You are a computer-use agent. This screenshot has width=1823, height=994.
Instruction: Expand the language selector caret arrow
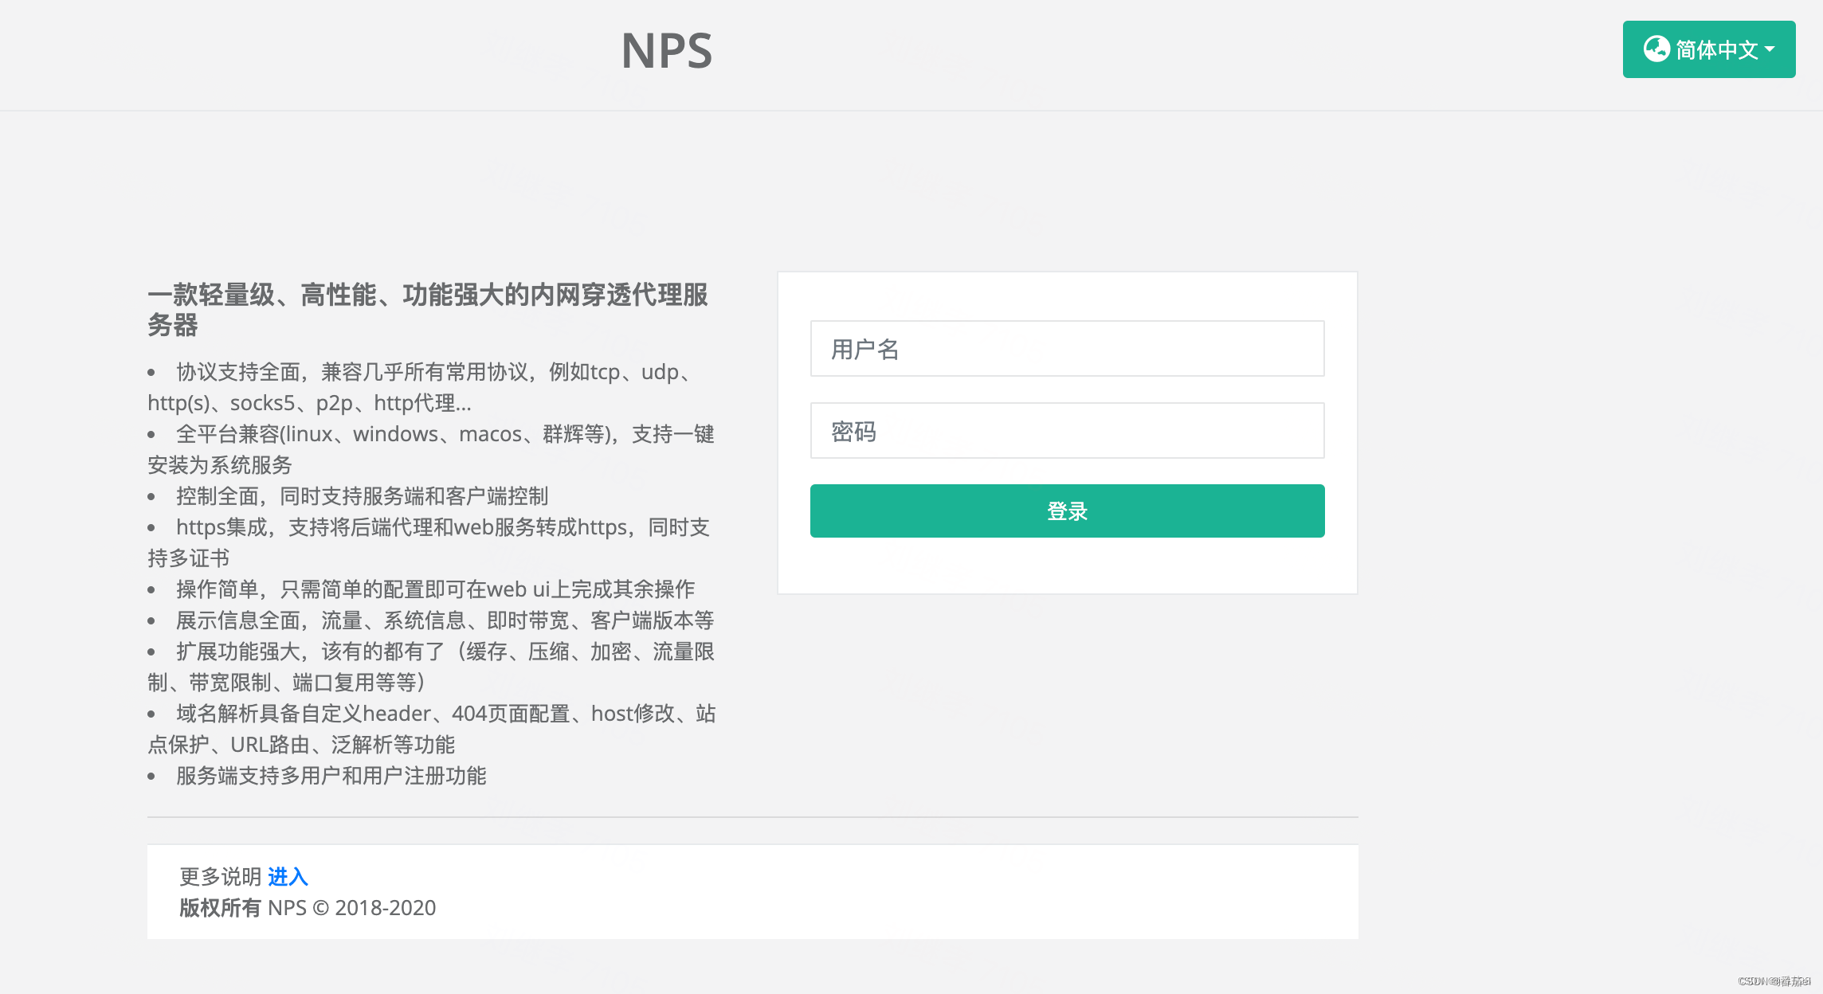click(1770, 49)
